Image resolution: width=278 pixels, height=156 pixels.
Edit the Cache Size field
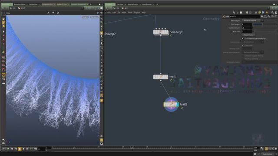247,31
